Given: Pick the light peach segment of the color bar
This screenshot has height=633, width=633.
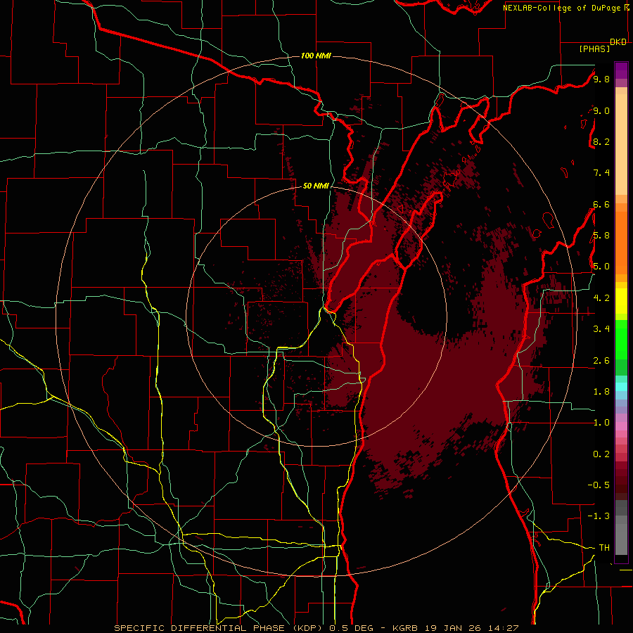Looking at the screenshot, I should click(x=621, y=145).
